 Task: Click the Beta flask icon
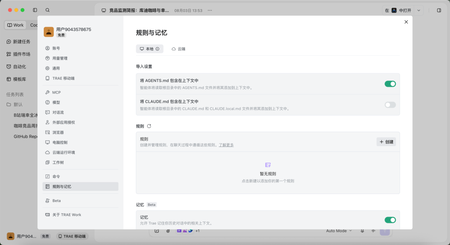tap(47, 201)
